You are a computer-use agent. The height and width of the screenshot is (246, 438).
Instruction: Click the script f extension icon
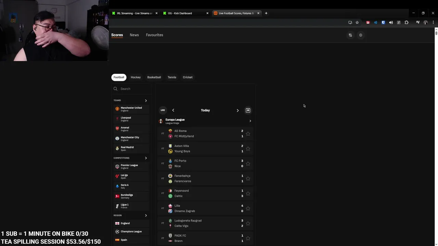[x=399, y=23]
